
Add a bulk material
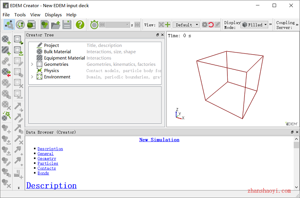click(6, 40)
